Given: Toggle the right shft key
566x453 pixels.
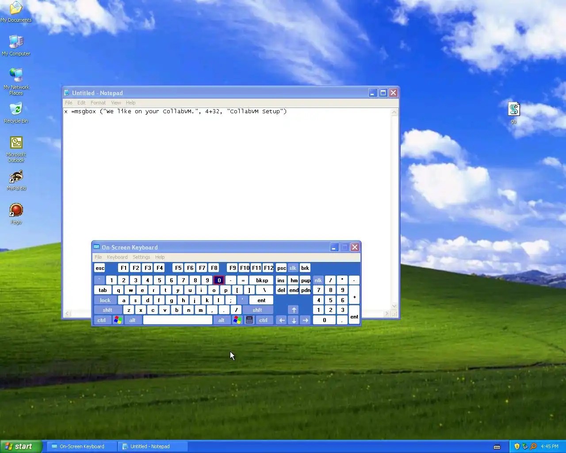Looking at the screenshot, I should point(257,310).
